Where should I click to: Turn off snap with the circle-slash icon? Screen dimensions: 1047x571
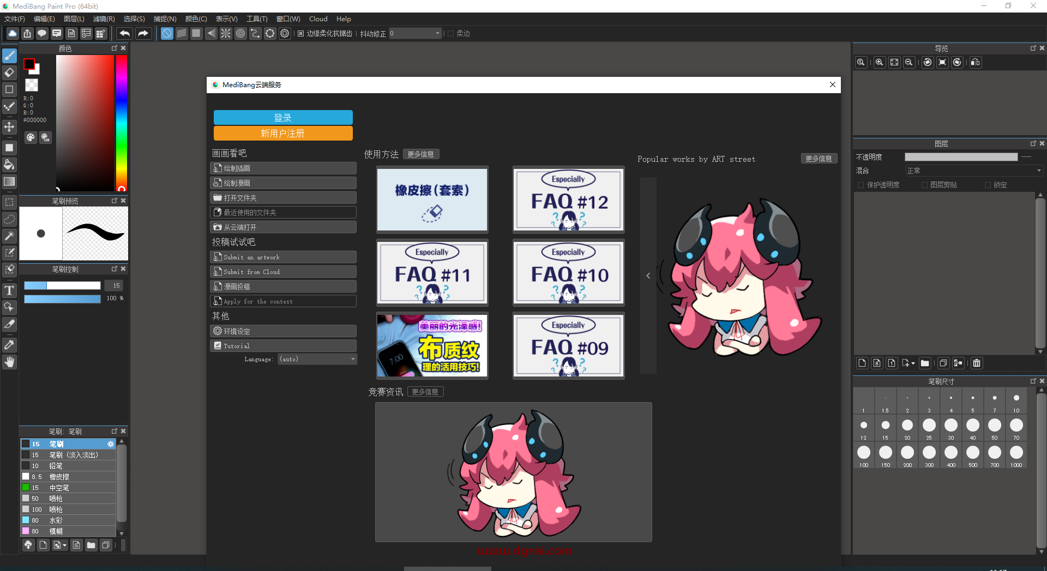point(167,34)
